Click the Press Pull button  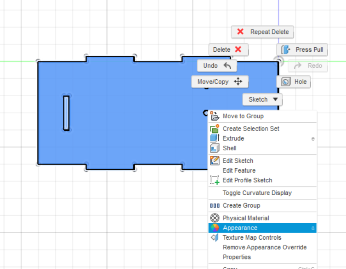[x=302, y=49]
